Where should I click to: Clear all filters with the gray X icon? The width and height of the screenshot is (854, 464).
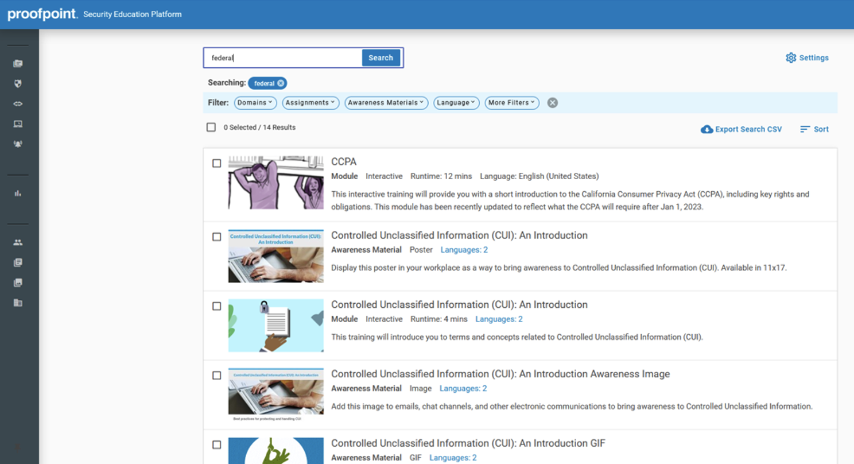coord(552,103)
